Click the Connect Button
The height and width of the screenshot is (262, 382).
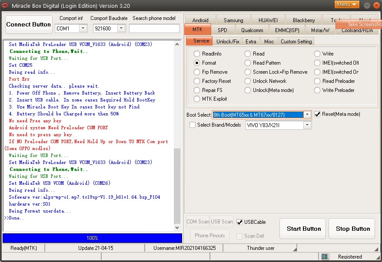click(29, 24)
